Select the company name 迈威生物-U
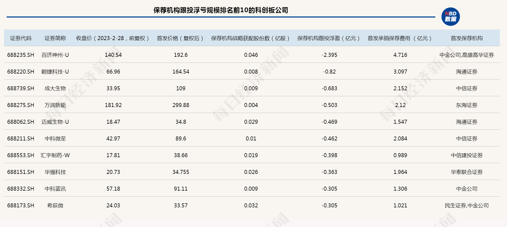This screenshot has height=227, width=507. pos(55,122)
